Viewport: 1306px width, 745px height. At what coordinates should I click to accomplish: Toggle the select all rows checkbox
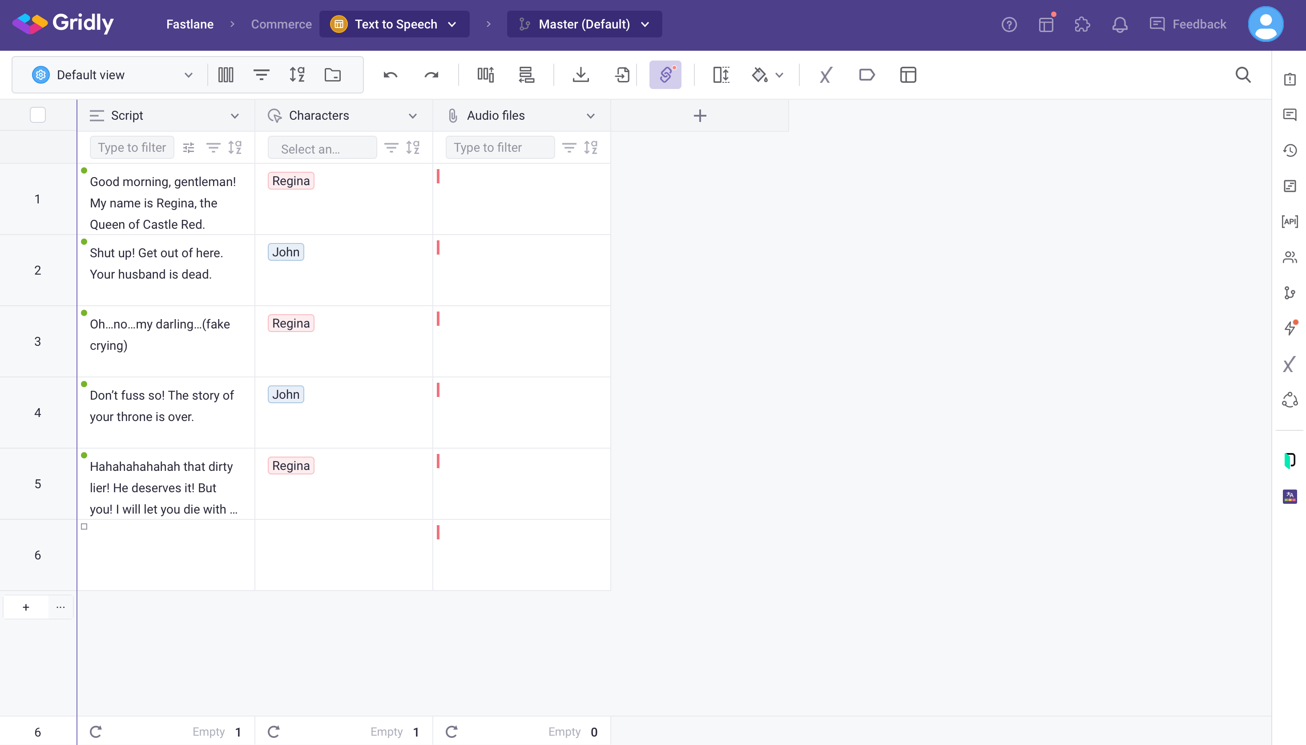click(38, 115)
